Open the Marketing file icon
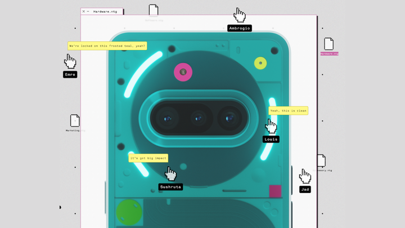This screenshot has height=228, width=405. tap(75, 120)
